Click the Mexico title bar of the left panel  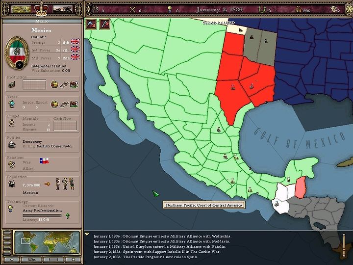click(42, 21)
